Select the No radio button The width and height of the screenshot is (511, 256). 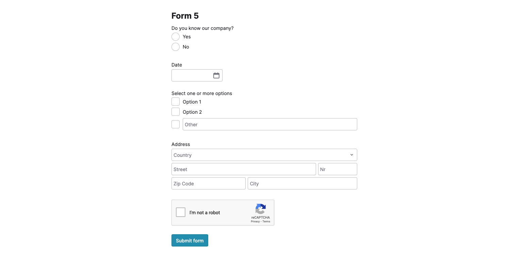[176, 47]
